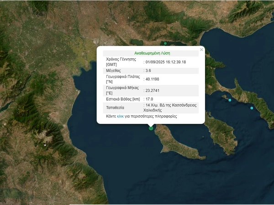274x205 pixels.
Task: Open the "κλικ" link for more information
Action: (x=121, y=117)
